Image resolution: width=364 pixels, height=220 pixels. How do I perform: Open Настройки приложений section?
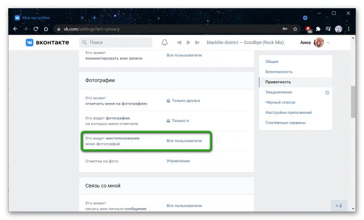(288, 113)
